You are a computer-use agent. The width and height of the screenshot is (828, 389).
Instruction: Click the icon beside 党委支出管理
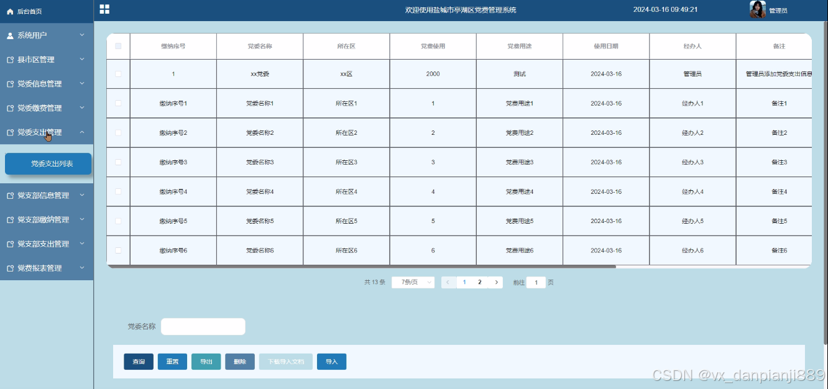tap(10, 132)
